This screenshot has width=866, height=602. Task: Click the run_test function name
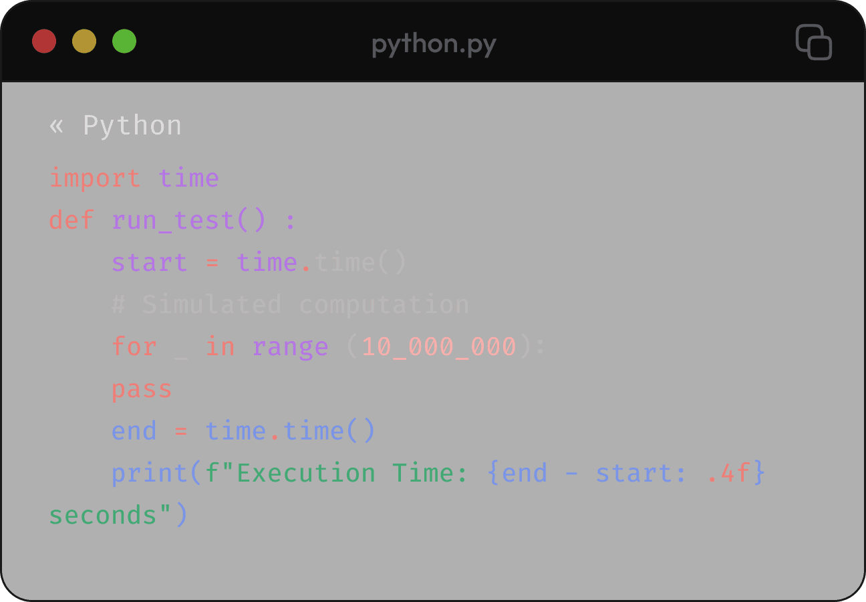pos(174,220)
